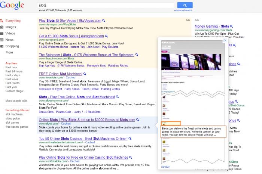Close the instant preview popup
262x174 pixels.
tap(225, 40)
